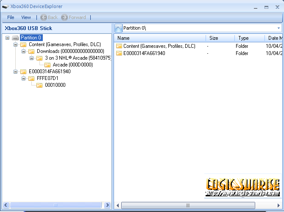Click left arrow of tree horizontal scrollbar
The height and width of the screenshot is (212, 284).
point(6,205)
